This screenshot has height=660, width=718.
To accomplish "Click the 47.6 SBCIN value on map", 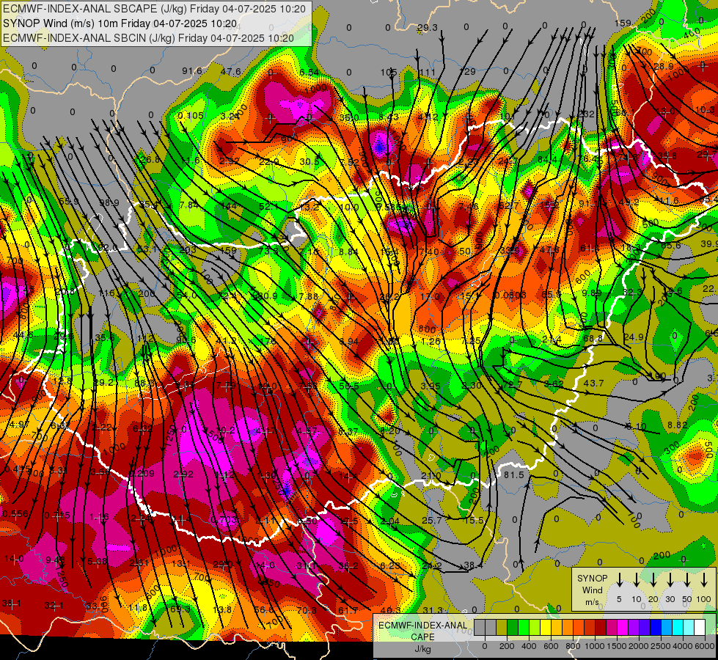I will 230,71.
